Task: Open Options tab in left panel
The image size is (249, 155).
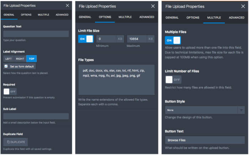Action: [26, 15]
